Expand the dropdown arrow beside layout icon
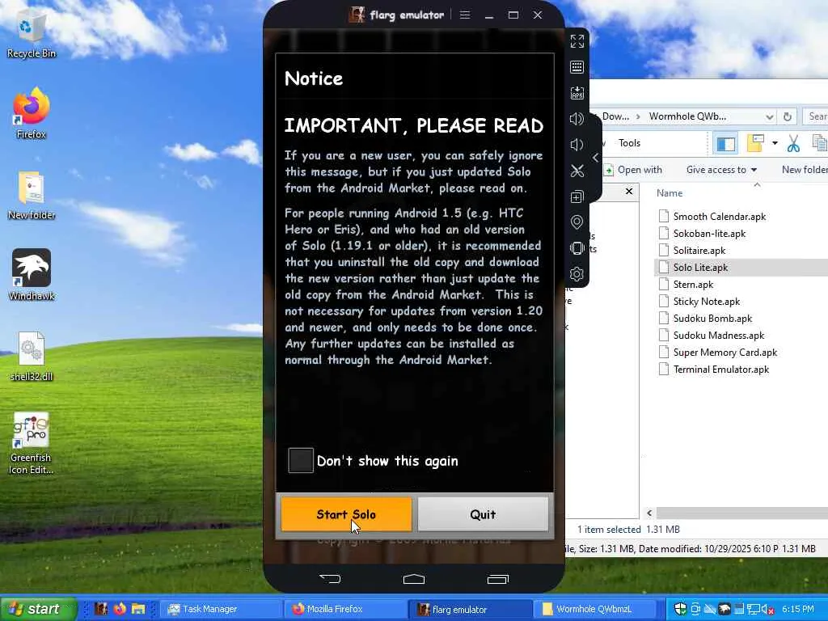 coord(775,143)
